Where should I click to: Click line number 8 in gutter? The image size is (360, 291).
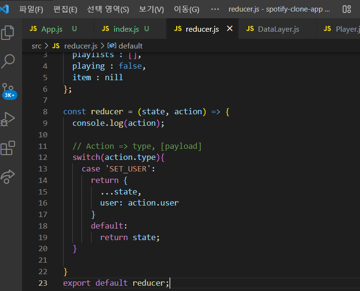click(45, 111)
